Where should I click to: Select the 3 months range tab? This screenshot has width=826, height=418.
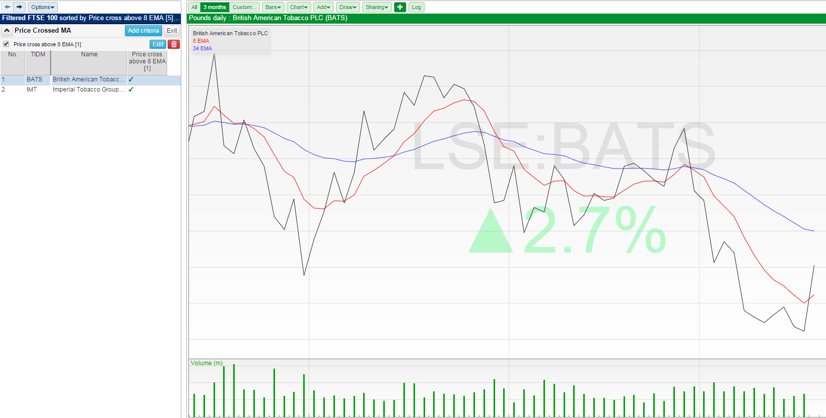(215, 7)
